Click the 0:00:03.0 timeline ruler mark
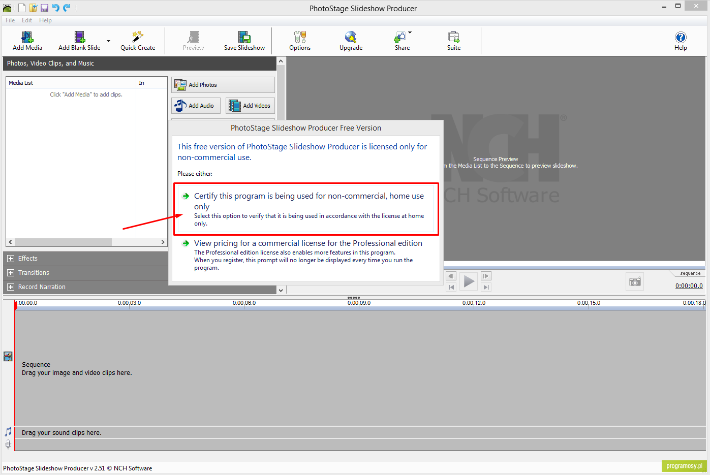This screenshot has width=710, height=475. [130, 303]
